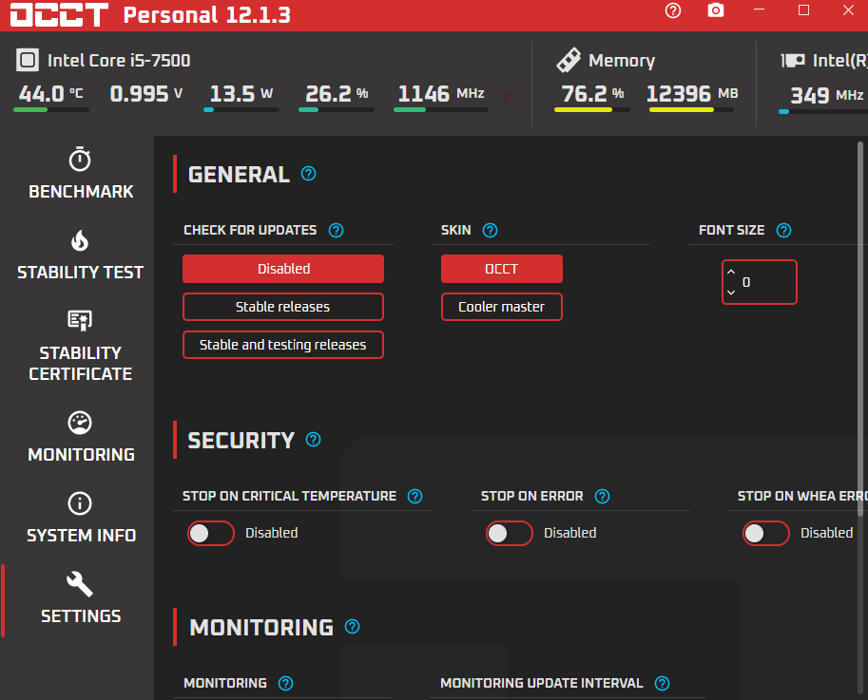Click the SECURITY section heading
The height and width of the screenshot is (700, 868).
coord(241,441)
